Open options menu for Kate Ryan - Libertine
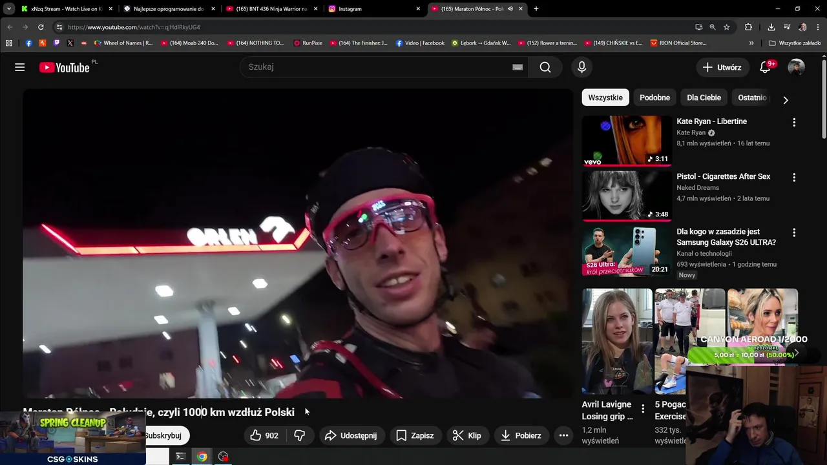 794,122
